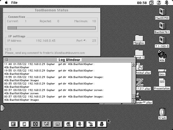Open the MpegDec folder
The image size is (173, 130).
pyautogui.click(x=139, y=38)
